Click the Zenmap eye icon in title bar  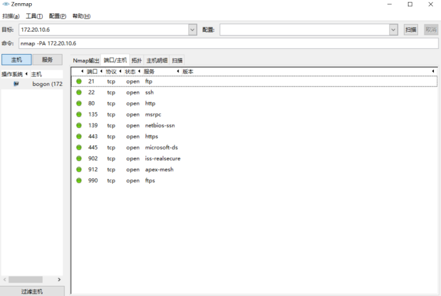tap(6, 4)
